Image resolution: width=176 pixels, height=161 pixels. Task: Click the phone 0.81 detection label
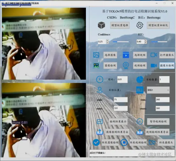pyautogui.click(x=20, y=122)
